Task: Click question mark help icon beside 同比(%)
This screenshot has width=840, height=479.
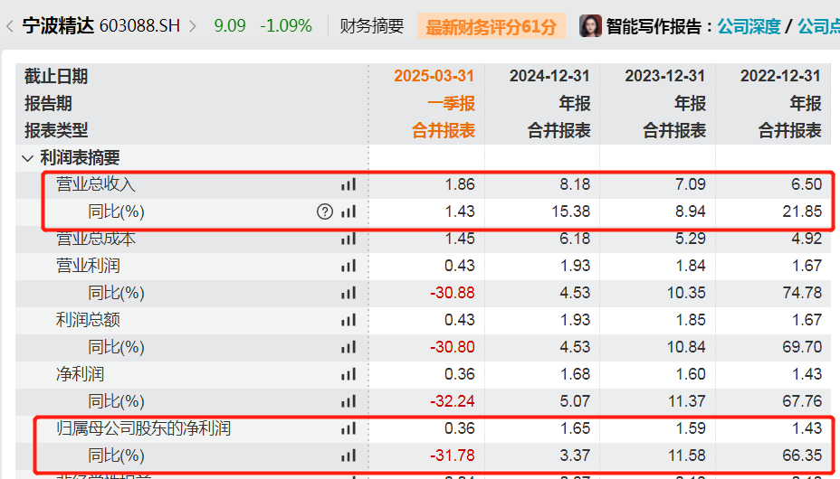Action: [x=325, y=212]
